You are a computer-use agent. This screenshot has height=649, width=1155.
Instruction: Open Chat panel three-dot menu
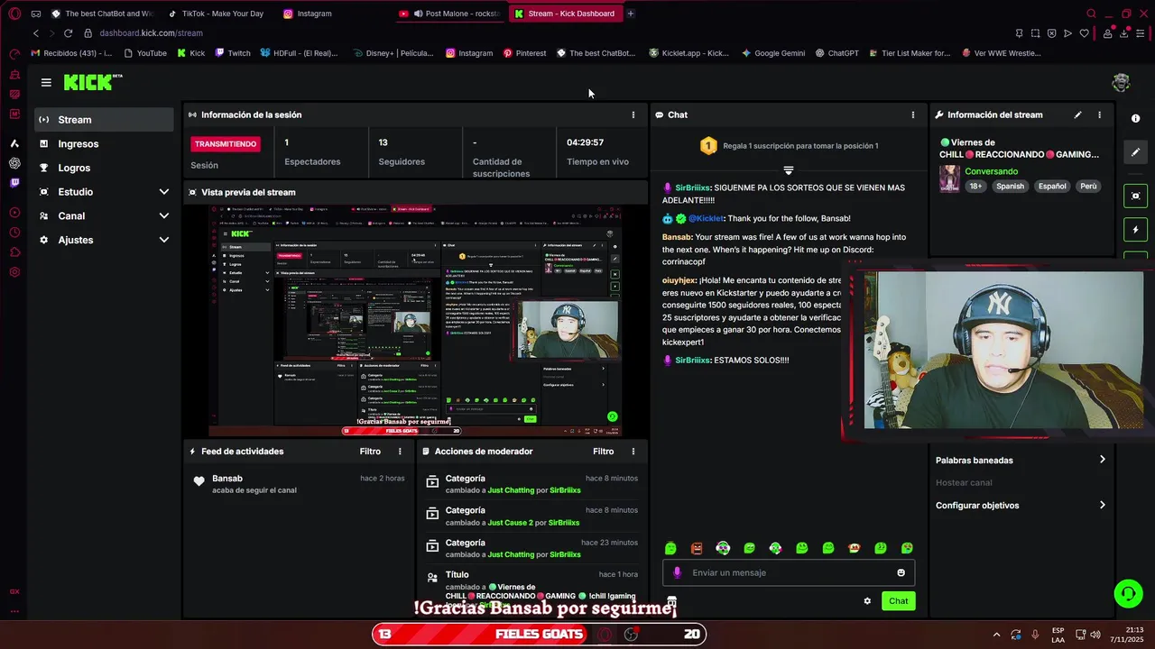pos(912,114)
